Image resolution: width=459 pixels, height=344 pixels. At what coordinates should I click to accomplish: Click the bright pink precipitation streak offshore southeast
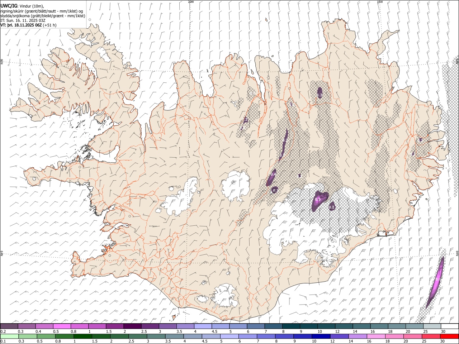point(436,282)
